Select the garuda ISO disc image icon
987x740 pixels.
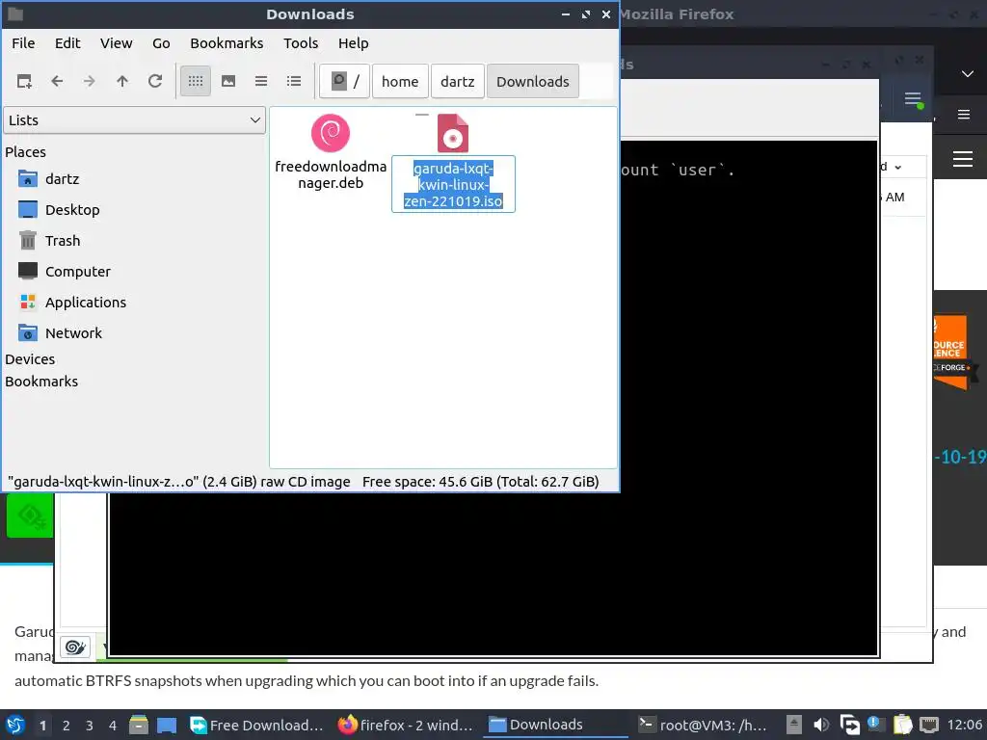click(453, 133)
